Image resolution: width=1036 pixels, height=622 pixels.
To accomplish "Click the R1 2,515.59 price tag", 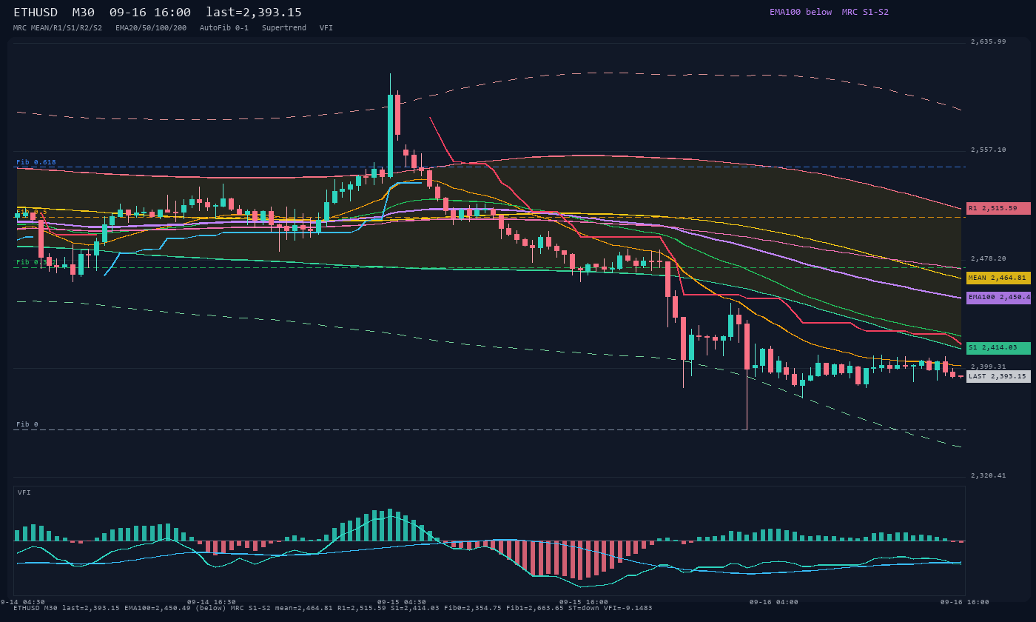I will coord(998,209).
